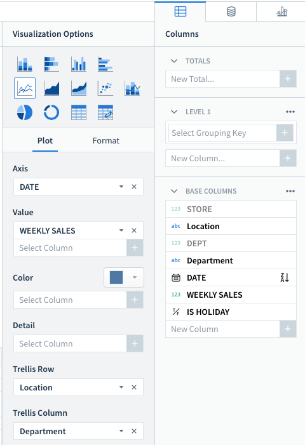The height and width of the screenshot is (445, 305).
Task: Collapse the BASE COLUMNS section
Action: coord(174,191)
